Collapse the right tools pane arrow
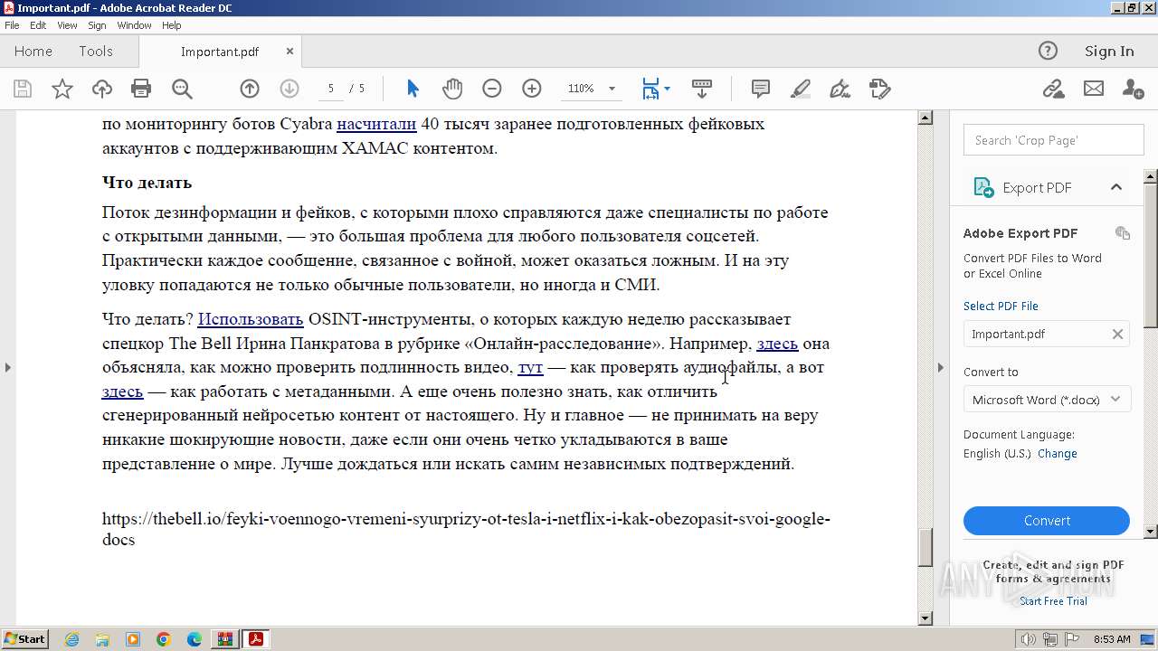The height and width of the screenshot is (651, 1158). [x=941, y=367]
